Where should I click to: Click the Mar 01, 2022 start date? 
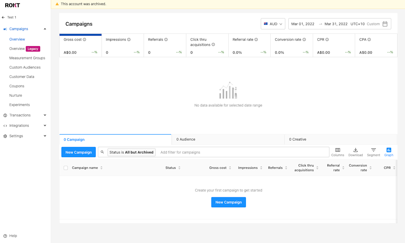tap(303, 24)
